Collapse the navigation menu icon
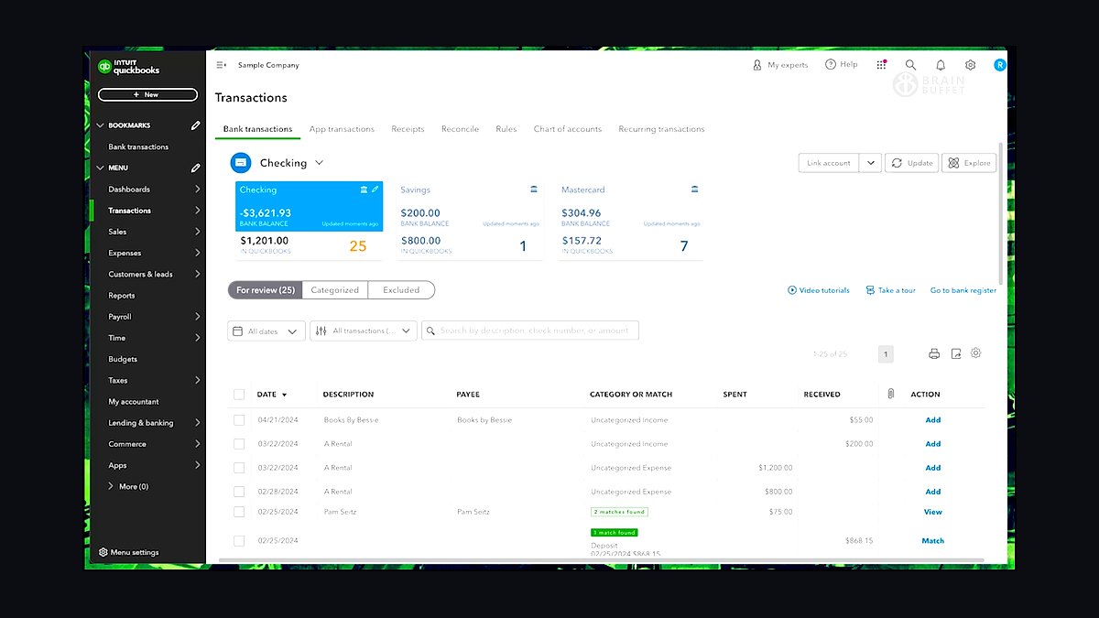Image resolution: width=1099 pixels, height=618 pixels. point(221,65)
